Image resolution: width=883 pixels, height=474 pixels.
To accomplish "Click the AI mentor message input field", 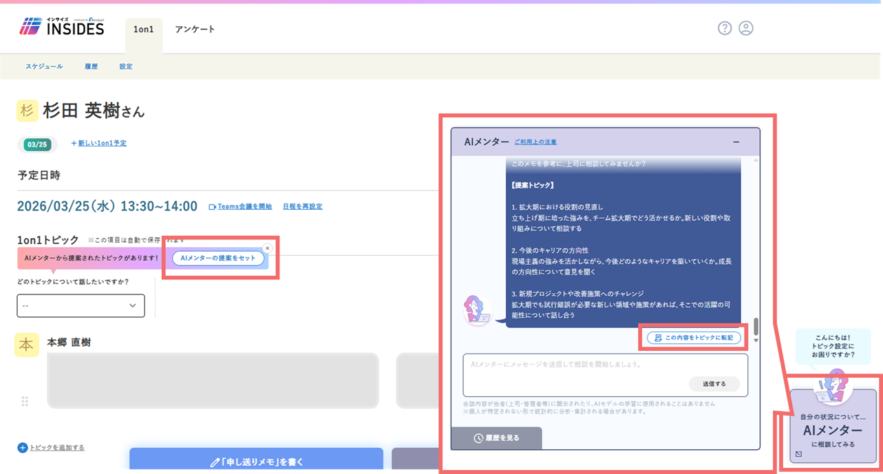I will click(605, 375).
